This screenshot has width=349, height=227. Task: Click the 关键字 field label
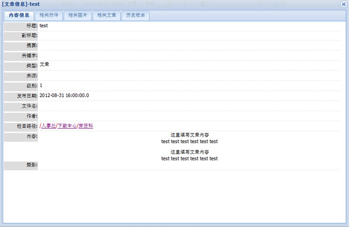[x=30, y=56]
